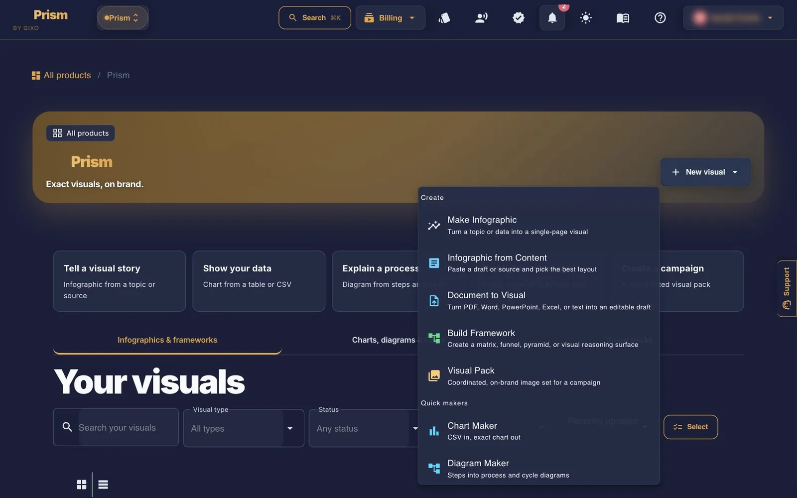This screenshot has height=498, width=797.
Task: Click the All products breadcrumb link
Action: pos(67,75)
